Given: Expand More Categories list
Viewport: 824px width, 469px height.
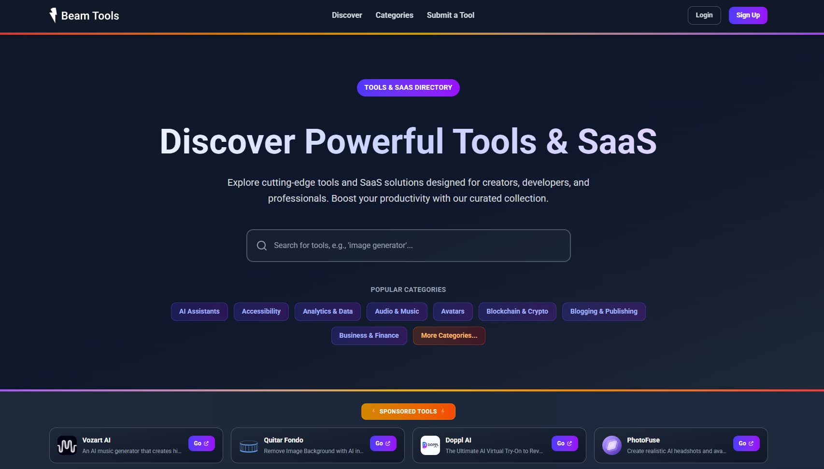Looking at the screenshot, I should [x=449, y=335].
